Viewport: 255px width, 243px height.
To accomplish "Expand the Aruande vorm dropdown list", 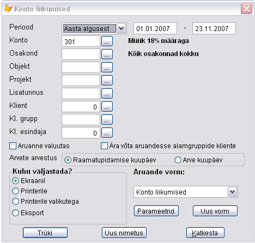I will tap(233, 192).
